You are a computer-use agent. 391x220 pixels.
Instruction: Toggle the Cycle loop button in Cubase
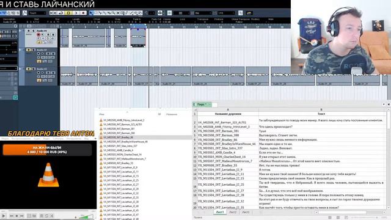[61, 13]
